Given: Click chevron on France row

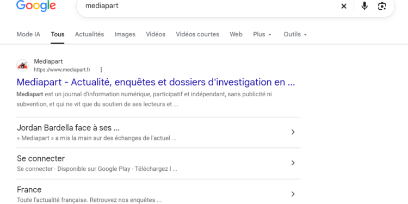Looking at the screenshot, I should click(293, 194).
